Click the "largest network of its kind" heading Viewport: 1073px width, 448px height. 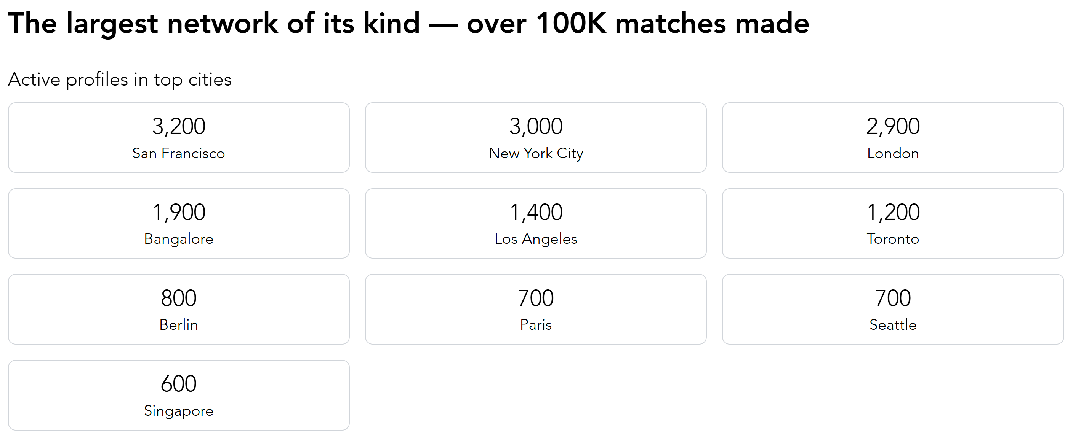408,23
